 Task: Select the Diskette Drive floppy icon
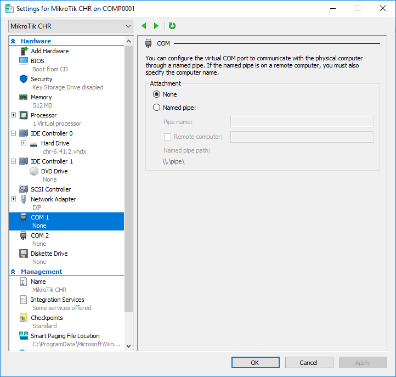click(x=24, y=254)
